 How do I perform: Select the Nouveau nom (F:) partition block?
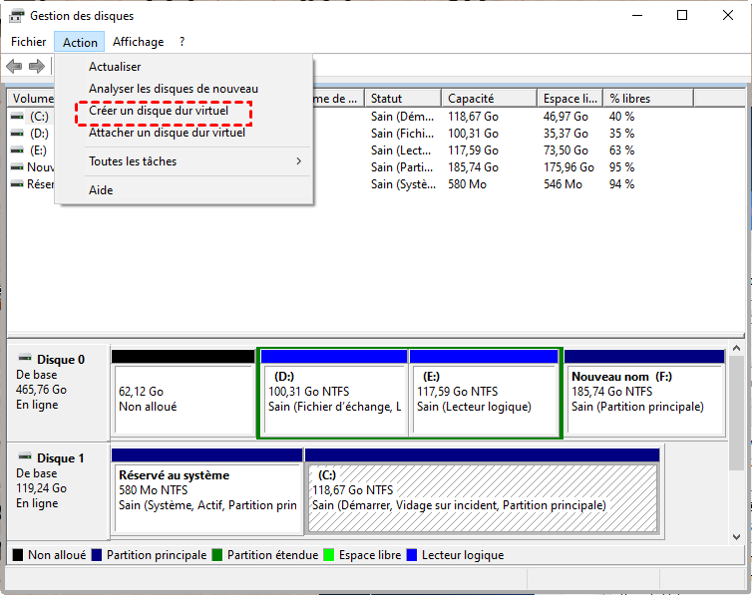click(644, 393)
